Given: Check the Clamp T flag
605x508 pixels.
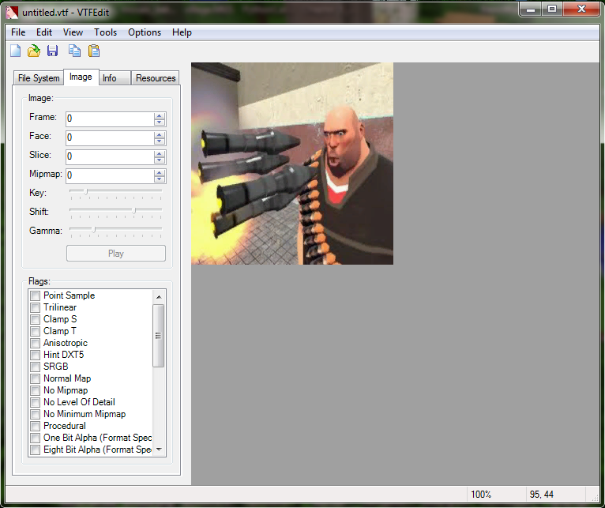Looking at the screenshot, I should pyautogui.click(x=35, y=331).
